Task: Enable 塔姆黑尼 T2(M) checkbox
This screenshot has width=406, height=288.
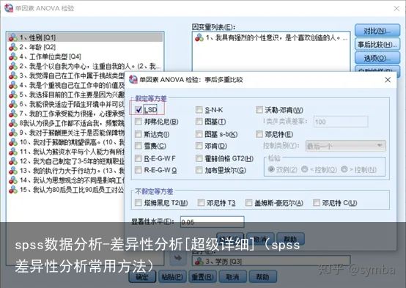Action: point(139,203)
